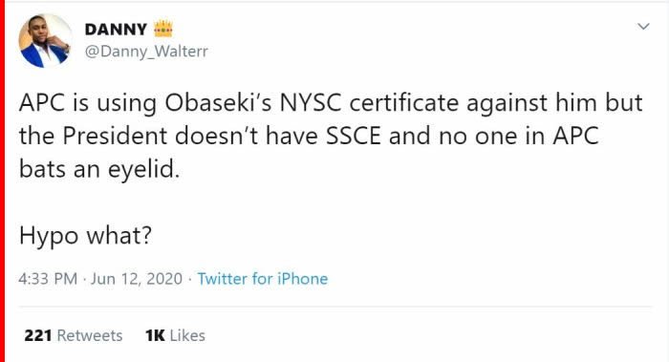The image size is (669, 362).
Task: Click the word "NYSC" in the tweet
Action: 311,103
